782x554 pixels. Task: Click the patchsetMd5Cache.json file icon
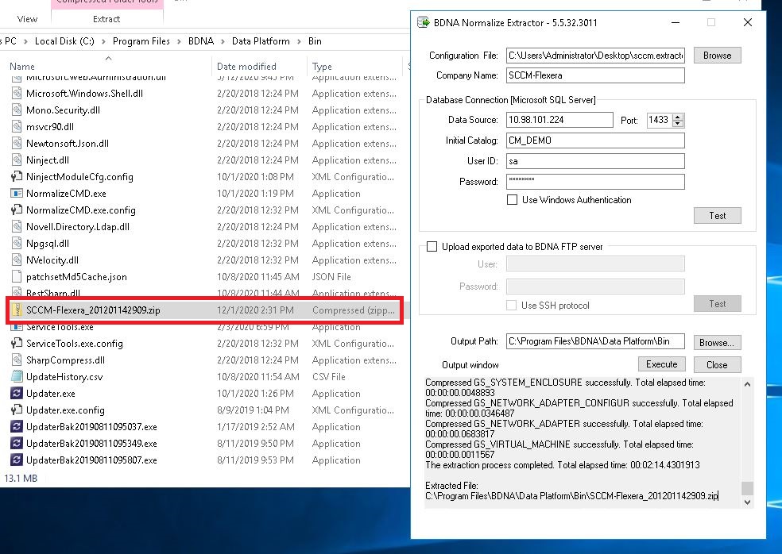pos(17,276)
